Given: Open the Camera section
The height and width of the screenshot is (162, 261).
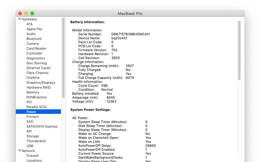Looking at the screenshot, I should point(33,44).
